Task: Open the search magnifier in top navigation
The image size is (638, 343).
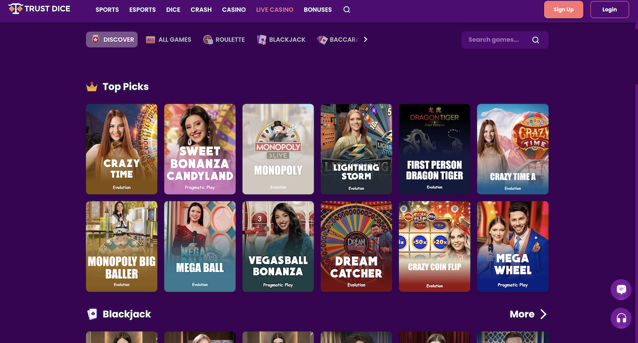Action: click(347, 10)
